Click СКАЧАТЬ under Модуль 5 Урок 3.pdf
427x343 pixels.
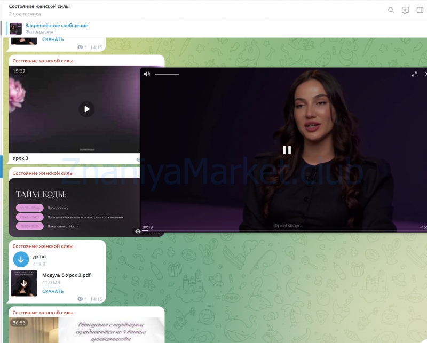53,291
